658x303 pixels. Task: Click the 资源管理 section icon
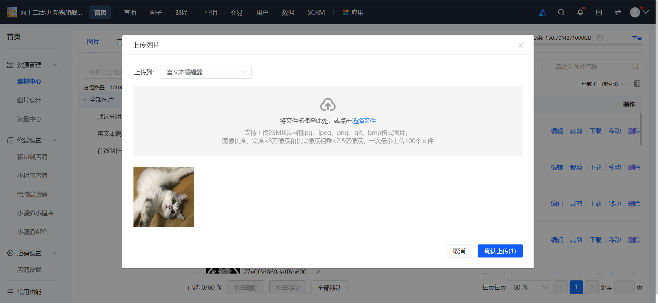10,65
